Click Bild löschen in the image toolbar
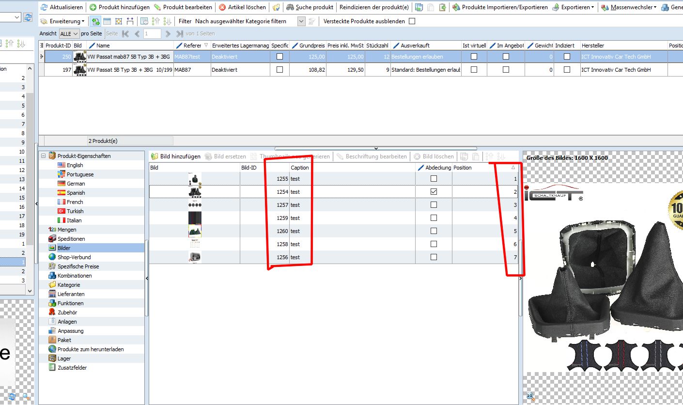This screenshot has height=405, width=683. (x=434, y=156)
